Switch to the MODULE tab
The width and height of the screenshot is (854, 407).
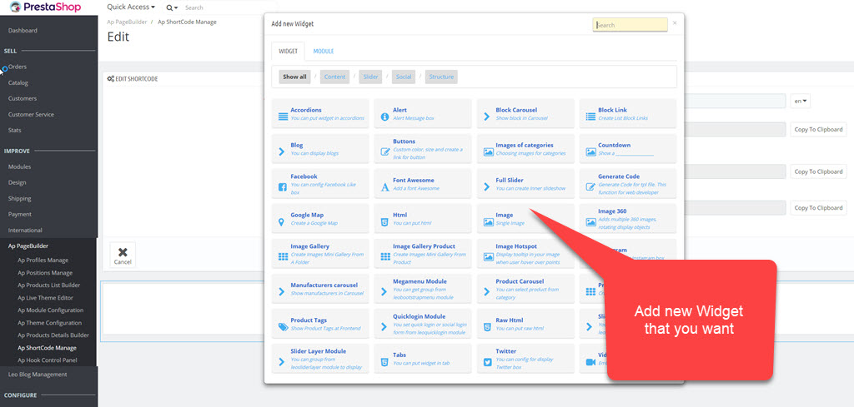(x=324, y=51)
